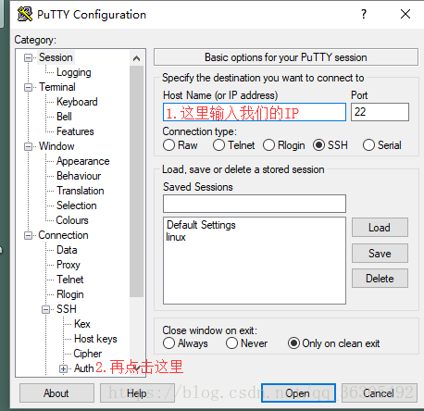Collapse the Session tree node
This screenshot has width=424, height=411.
pos(28,57)
